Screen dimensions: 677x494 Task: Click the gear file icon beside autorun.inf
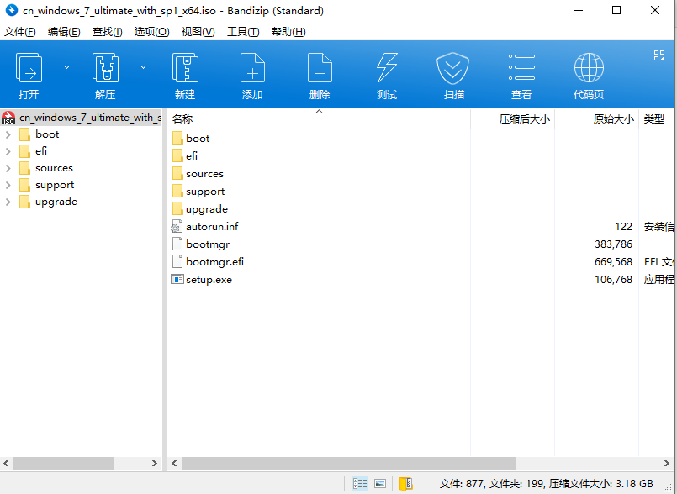(176, 227)
